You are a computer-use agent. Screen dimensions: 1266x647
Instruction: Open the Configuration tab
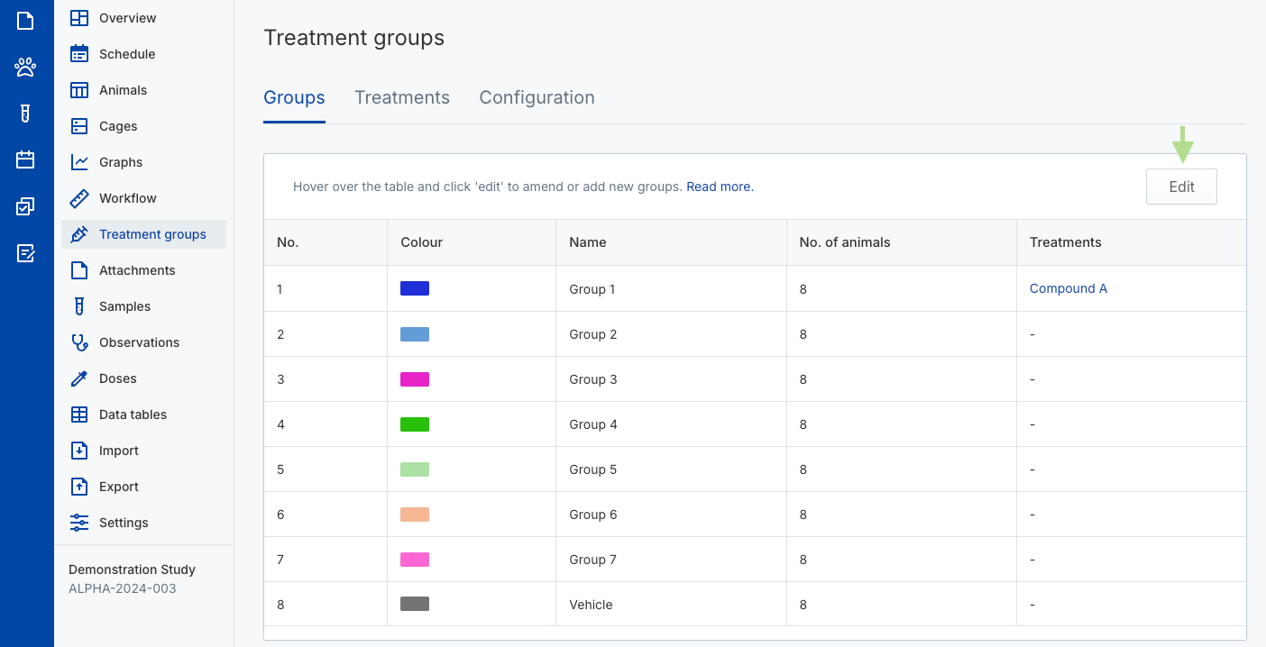click(x=537, y=97)
